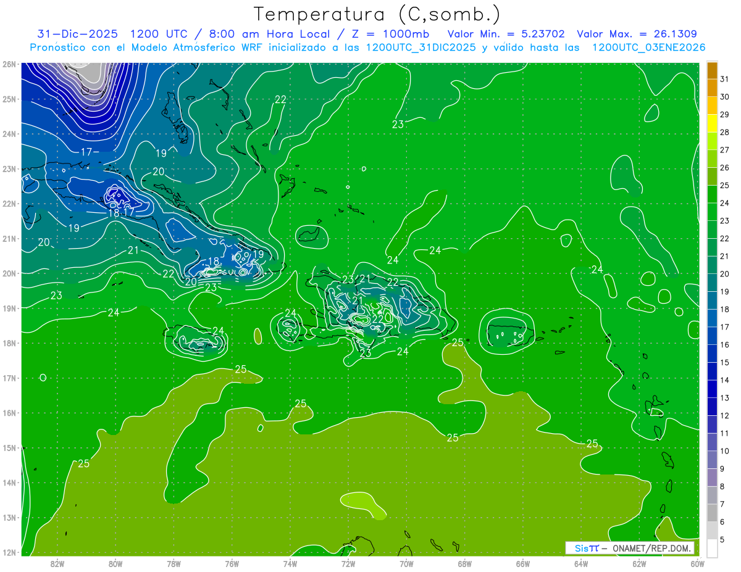Image resolution: width=741 pixels, height=572 pixels.
Task: Click the Valor Min. = 5.23702 text
Action: tap(506, 34)
